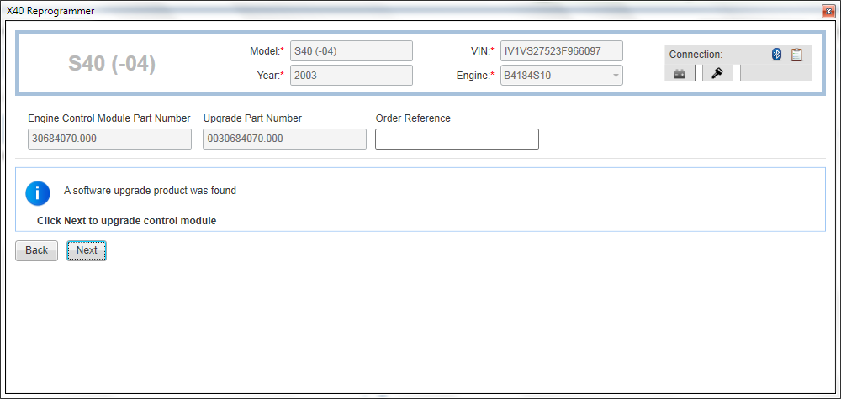
Task: Click the 'Engine:' label
Action: (x=474, y=76)
